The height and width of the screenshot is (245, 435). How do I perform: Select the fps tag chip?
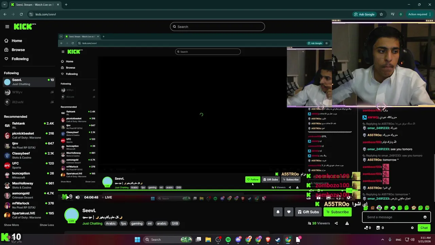pyautogui.click(x=123, y=224)
